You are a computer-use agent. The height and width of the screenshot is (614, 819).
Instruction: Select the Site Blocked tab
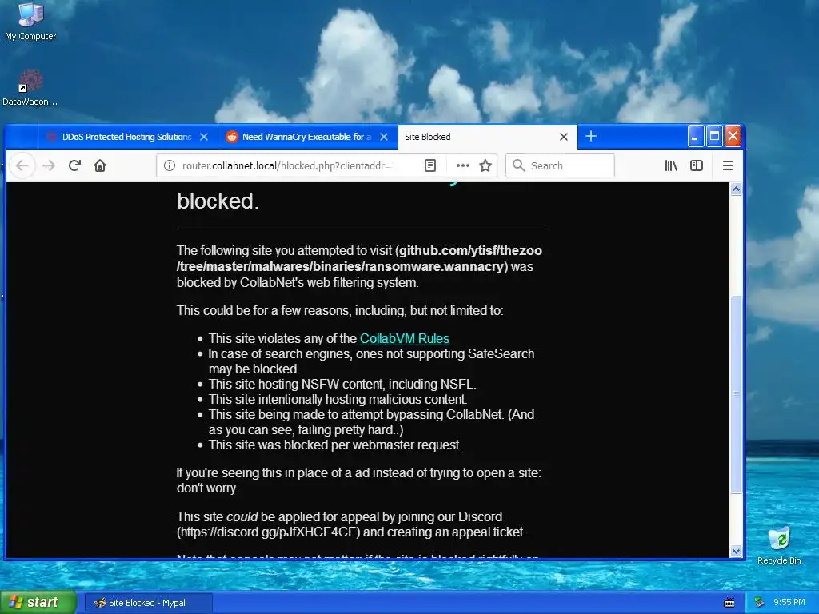tap(487, 137)
